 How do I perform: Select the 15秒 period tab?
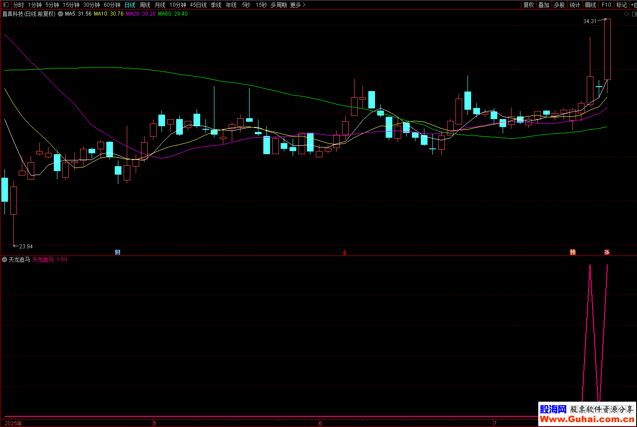pyautogui.click(x=262, y=5)
